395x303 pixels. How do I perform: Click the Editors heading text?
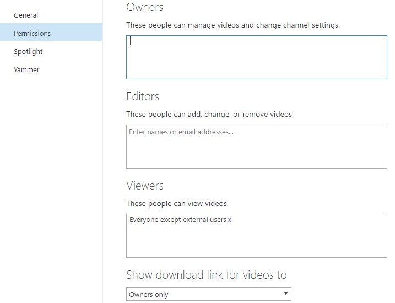coord(143,96)
